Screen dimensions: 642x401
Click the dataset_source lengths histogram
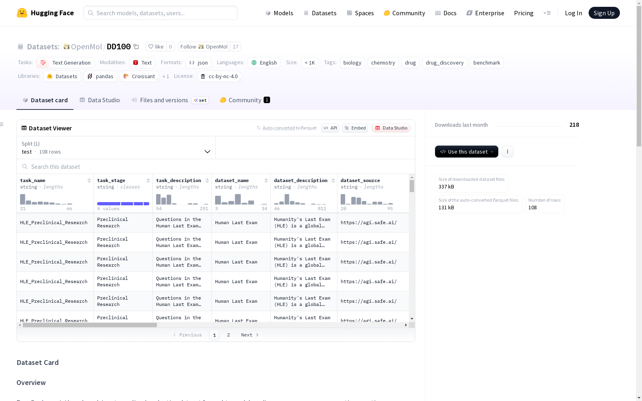tap(367, 199)
